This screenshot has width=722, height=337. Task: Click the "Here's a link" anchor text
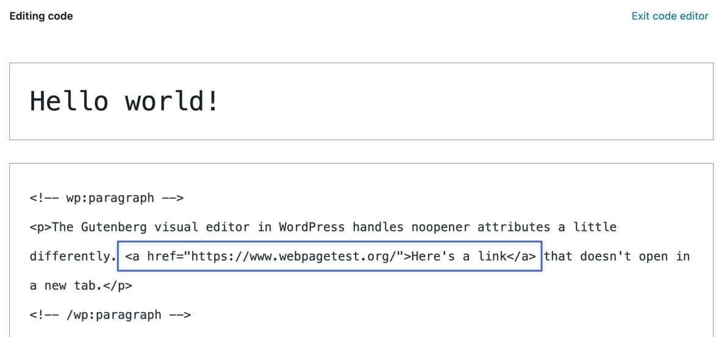(x=459, y=257)
